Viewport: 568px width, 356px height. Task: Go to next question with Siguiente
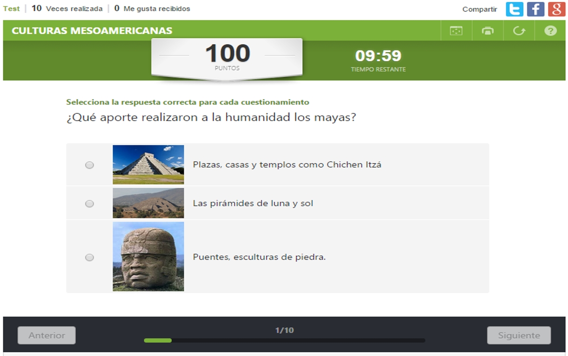pyautogui.click(x=519, y=336)
